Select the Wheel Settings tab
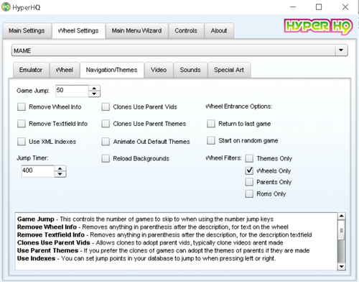The width and height of the screenshot is (359, 282). point(78,31)
